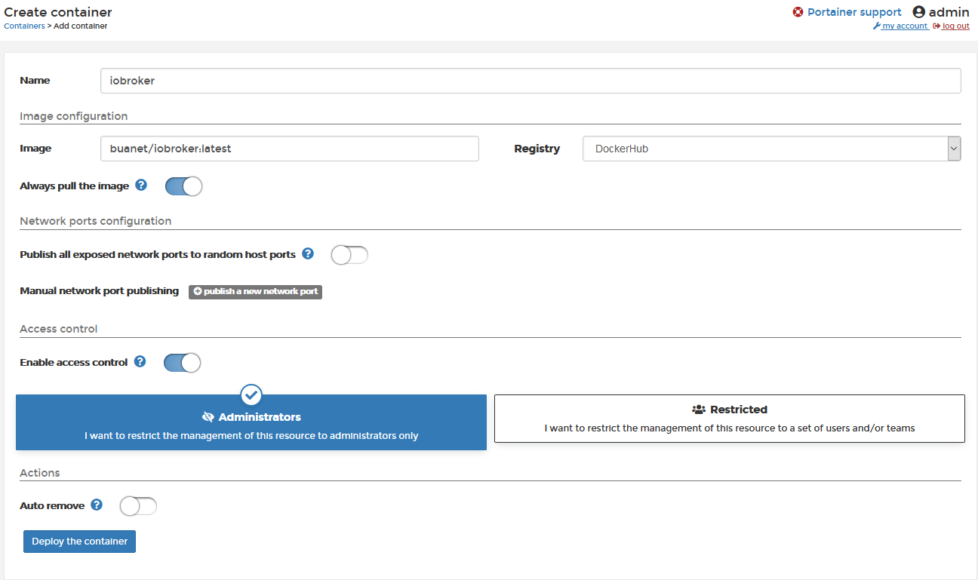Click the Image name input field

tap(289, 149)
